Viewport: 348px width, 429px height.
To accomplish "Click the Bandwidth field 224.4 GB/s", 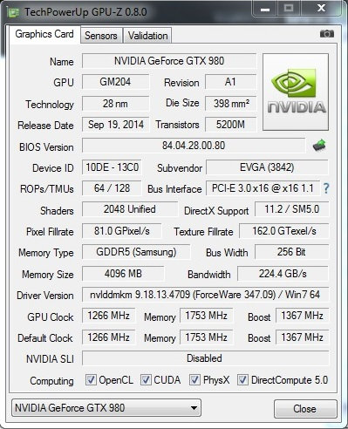I will click(283, 274).
